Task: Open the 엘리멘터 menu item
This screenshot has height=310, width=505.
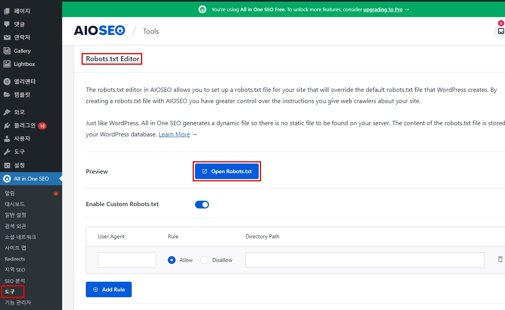Action: 31,82
